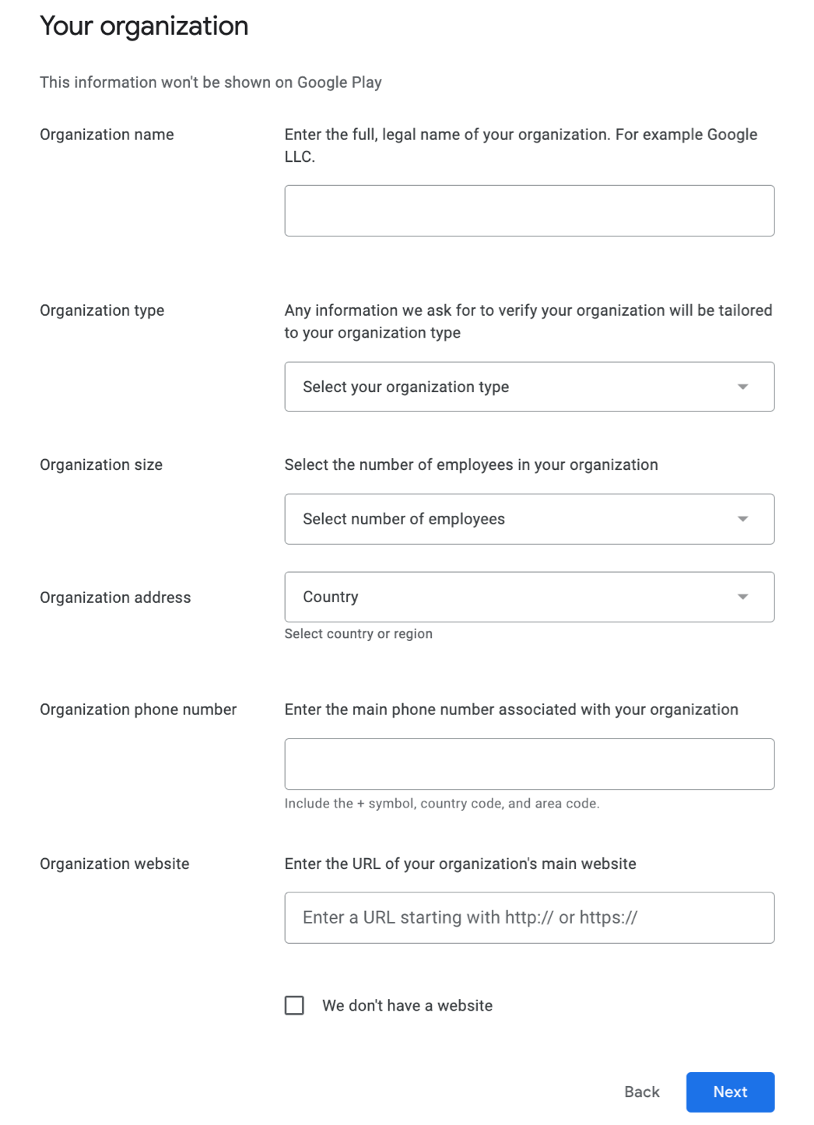814x1125 pixels.
Task: Click the arrow icon in organization type box
Action: 743,387
